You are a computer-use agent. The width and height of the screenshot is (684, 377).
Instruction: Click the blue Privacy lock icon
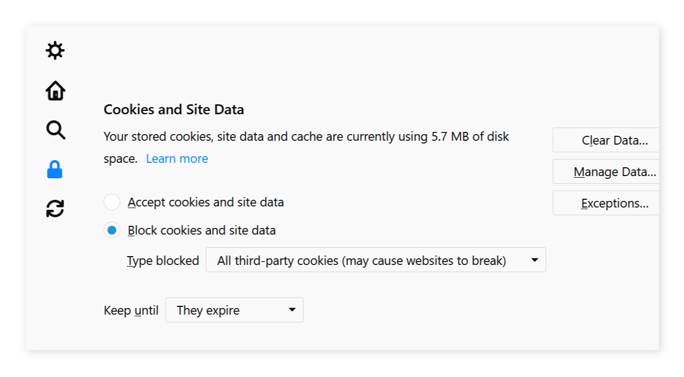pyautogui.click(x=55, y=169)
